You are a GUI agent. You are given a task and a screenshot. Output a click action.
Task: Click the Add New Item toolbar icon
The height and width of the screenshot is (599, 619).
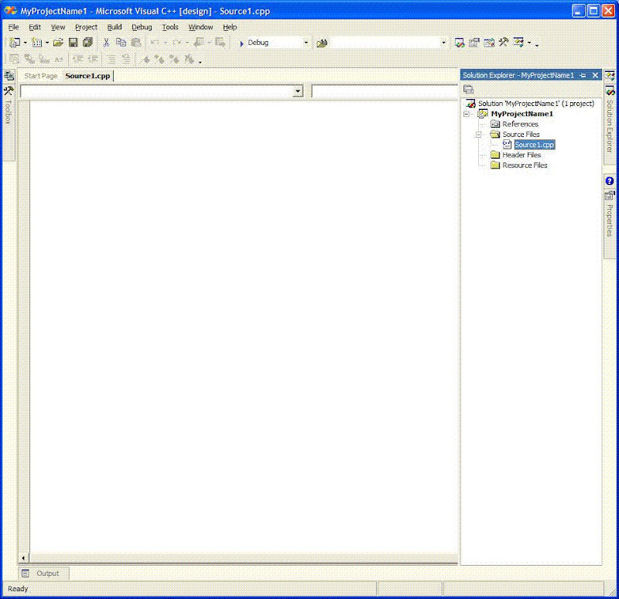point(36,43)
